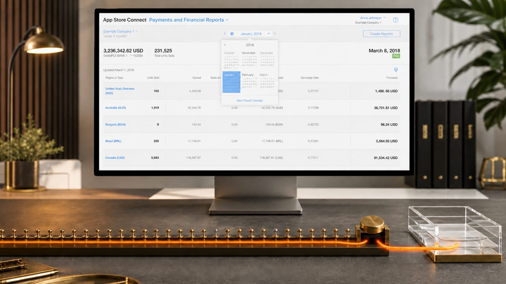
Task: Open the View Fiscal Calendar link
Action: [250, 100]
